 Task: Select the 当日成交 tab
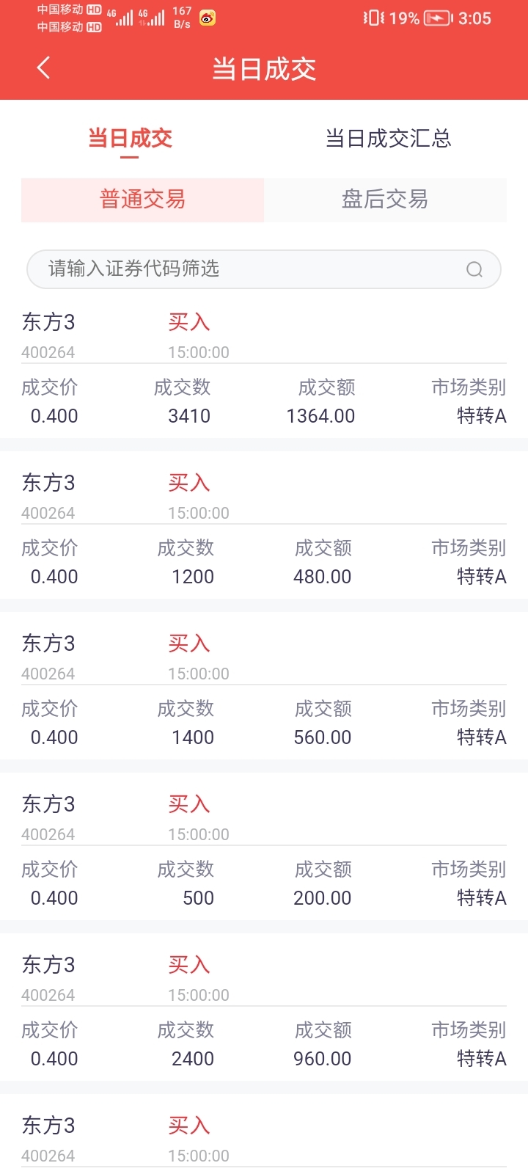(x=130, y=138)
